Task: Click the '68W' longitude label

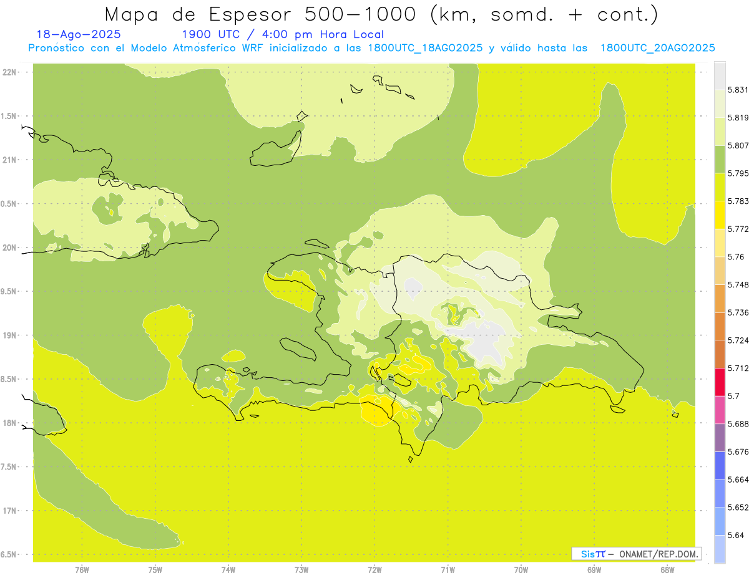Action: click(667, 569)
